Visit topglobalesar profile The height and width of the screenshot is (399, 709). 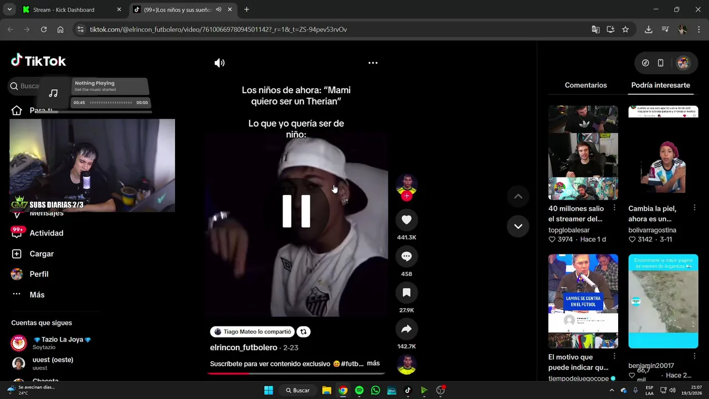(x=569, y=230)
